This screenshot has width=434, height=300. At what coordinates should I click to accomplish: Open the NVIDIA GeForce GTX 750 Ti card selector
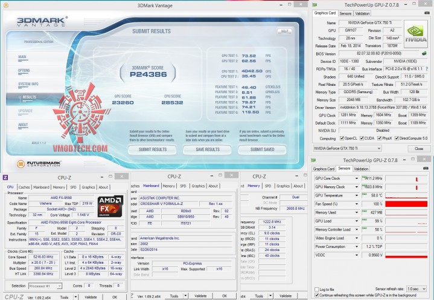[x=347, y=149]
